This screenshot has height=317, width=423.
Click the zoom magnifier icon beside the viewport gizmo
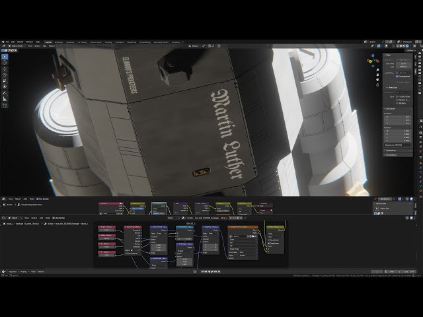[x=377, y=70]
